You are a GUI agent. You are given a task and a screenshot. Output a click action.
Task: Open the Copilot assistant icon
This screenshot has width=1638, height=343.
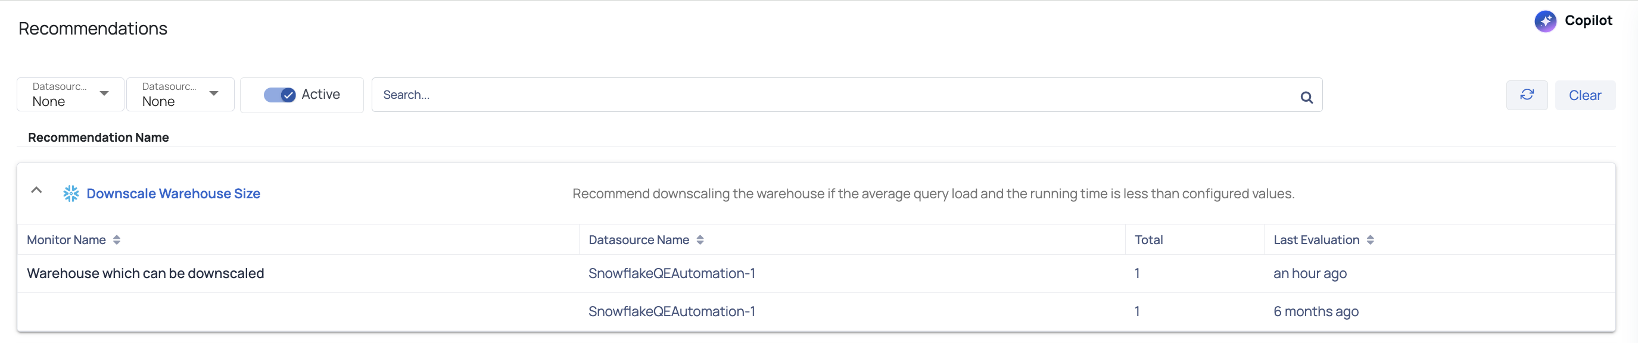click(x=1545, y=21)
